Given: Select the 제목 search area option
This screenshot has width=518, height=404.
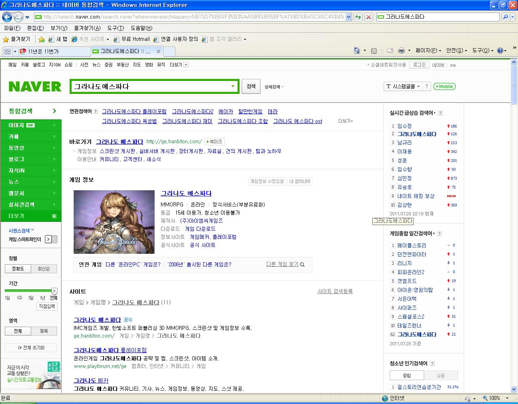Looking at the screenshot, I should [44, 331].
